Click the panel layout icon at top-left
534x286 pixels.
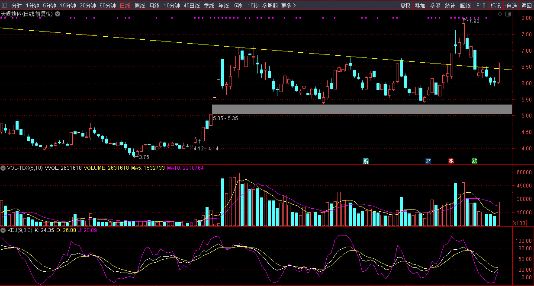pos(4,6)
